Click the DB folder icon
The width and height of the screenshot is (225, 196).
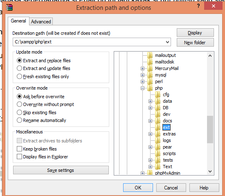(157, 108)
